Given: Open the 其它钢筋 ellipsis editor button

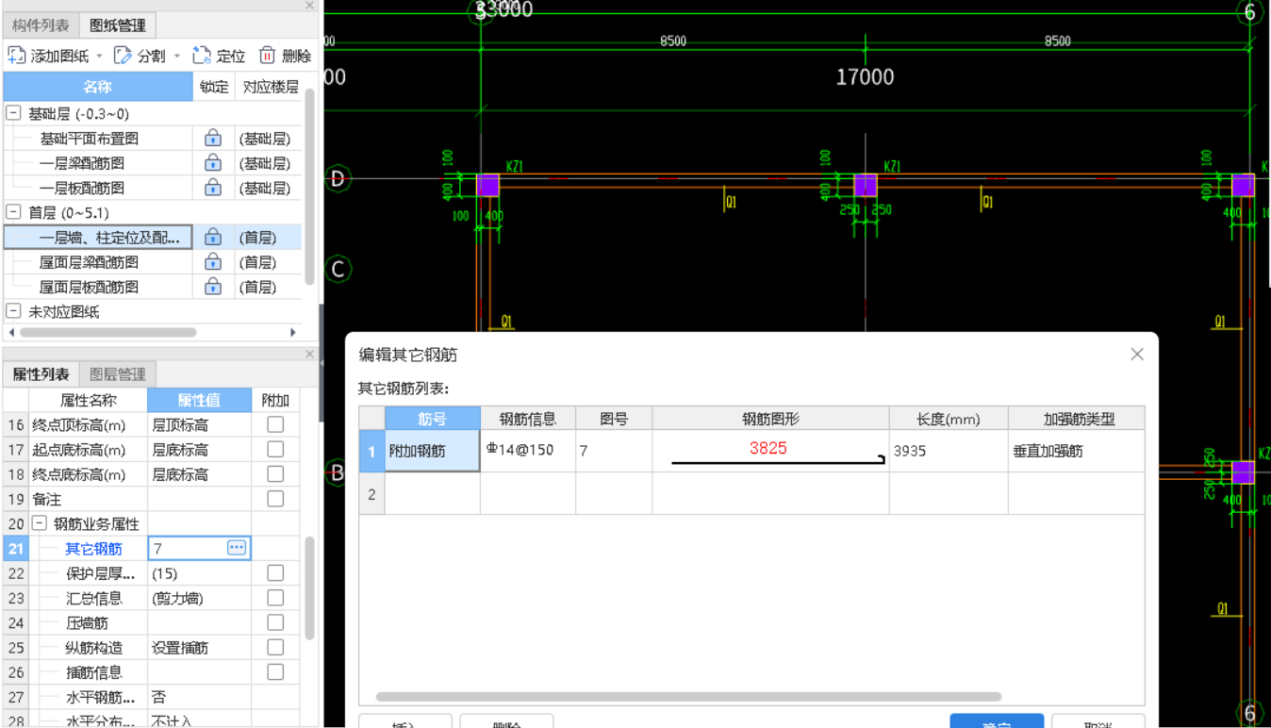Looking at the screenshot, I should [237, 548].
